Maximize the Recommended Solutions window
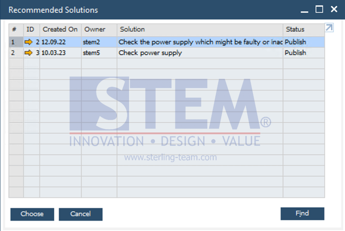The height and width of the screenshot is (231, 345). click(x=319, y=9)
